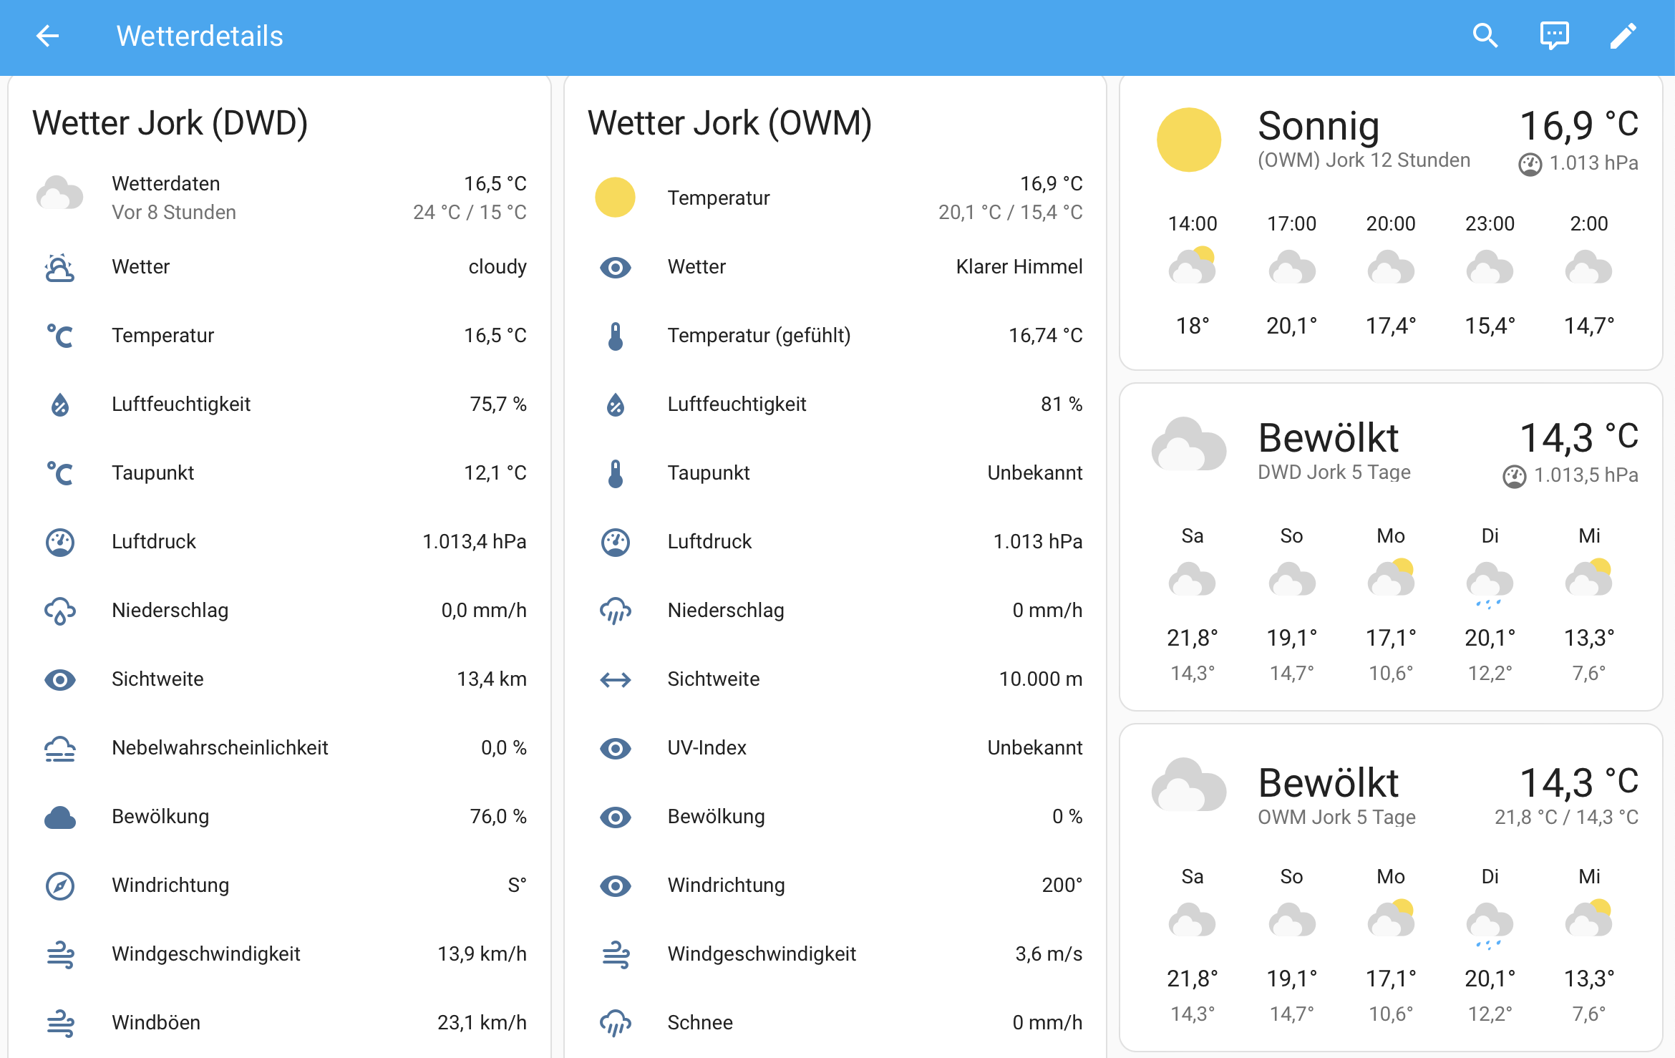Click the 17:00 hourly forecast cloud icon
This screenshot has width=1675, height=1058.
click(x=1292, y=268)
